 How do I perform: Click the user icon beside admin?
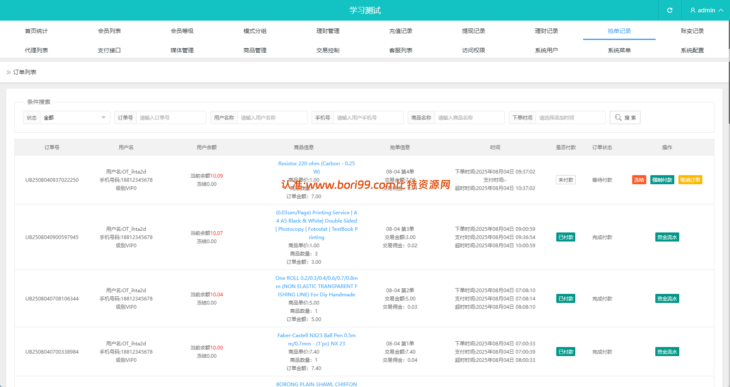click(693, 10)
